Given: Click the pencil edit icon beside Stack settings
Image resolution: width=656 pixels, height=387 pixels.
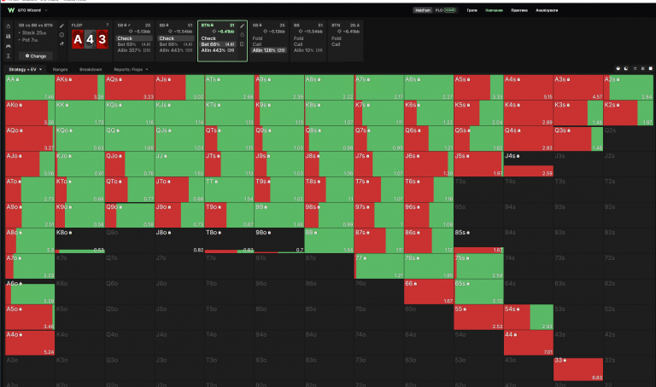Looking at the screenshot, I should click(61, 26).
